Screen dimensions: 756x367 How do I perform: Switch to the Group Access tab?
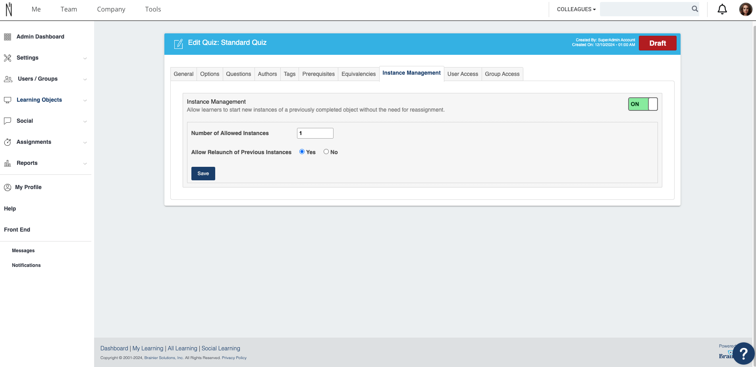pyautogui.click(x=502, y=74)
